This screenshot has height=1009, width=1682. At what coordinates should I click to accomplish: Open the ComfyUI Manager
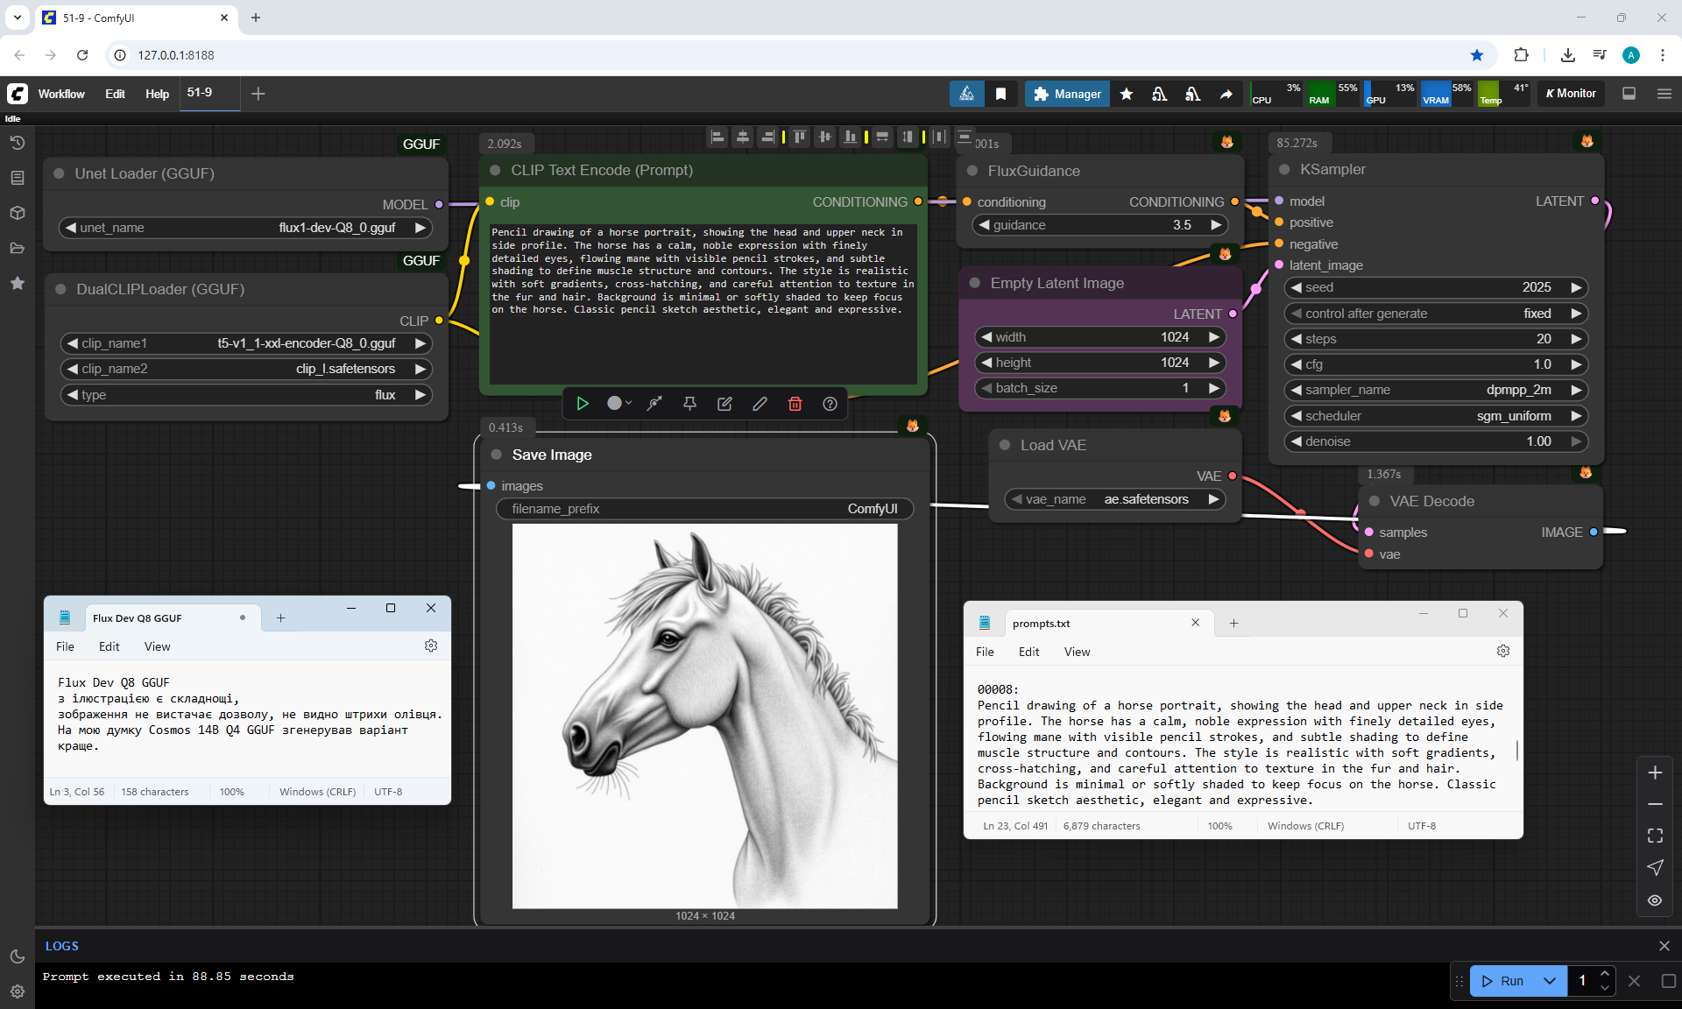1066,94
